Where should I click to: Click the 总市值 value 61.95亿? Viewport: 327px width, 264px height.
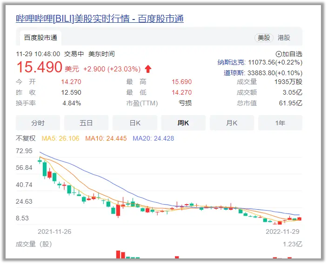(291, 103)
